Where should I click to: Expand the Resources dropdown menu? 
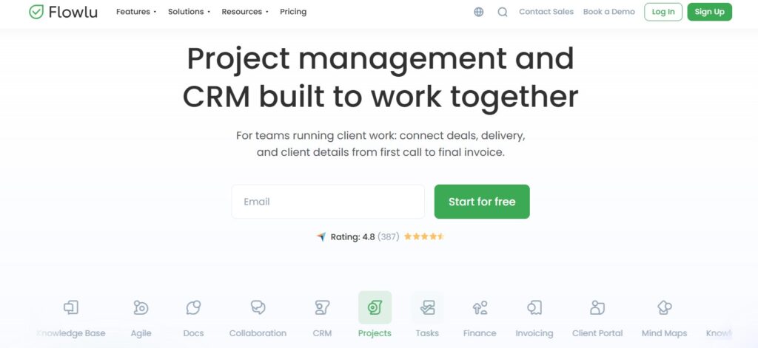click(x=245, y=12)
